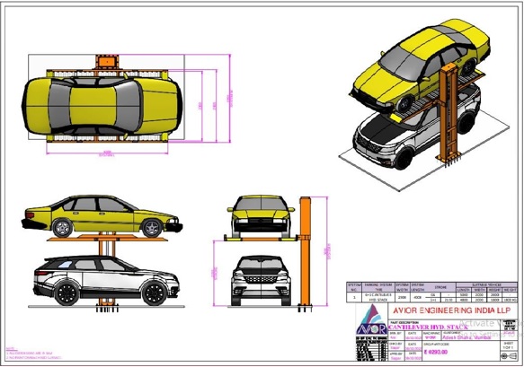
Task: Click the orange hydraulic unit box in top view
Action: pyautogui.click(x=107, y=62)
